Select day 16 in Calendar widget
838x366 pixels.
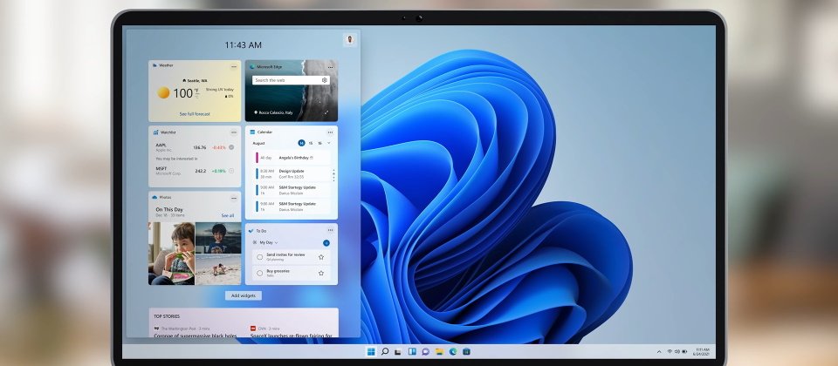tap(319, 143)
